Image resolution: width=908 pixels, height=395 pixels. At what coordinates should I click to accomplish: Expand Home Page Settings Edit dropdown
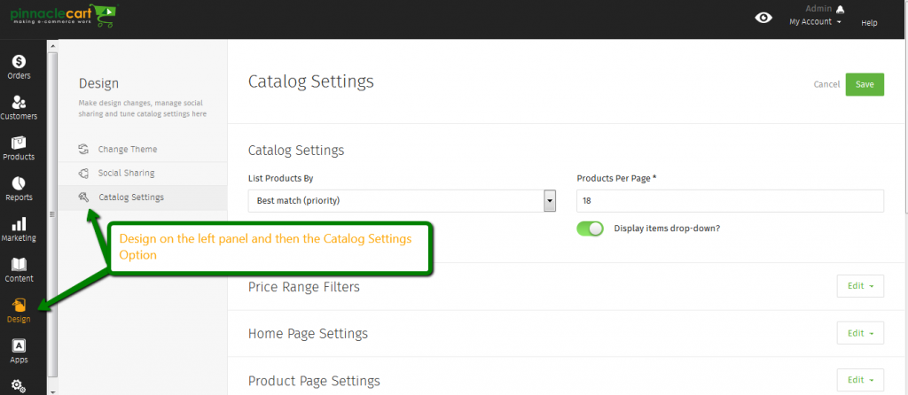pyautogui.click(x=860, y=333)
